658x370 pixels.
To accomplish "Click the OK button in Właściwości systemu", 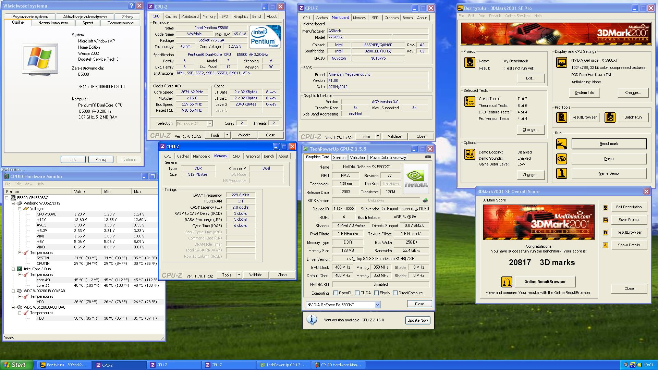I will pos(73,160).
